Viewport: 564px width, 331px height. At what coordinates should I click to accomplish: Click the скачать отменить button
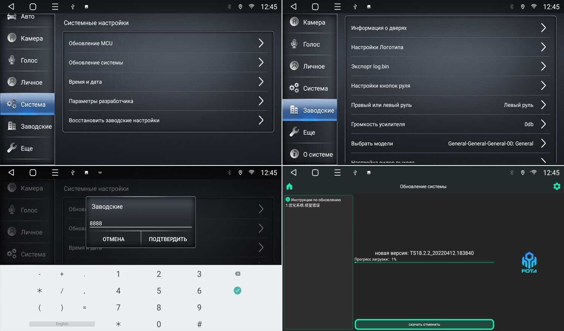[x=424, y=324]
